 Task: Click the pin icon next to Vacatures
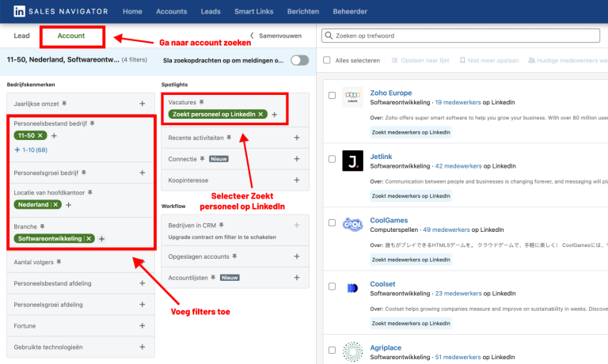point(201,102)
